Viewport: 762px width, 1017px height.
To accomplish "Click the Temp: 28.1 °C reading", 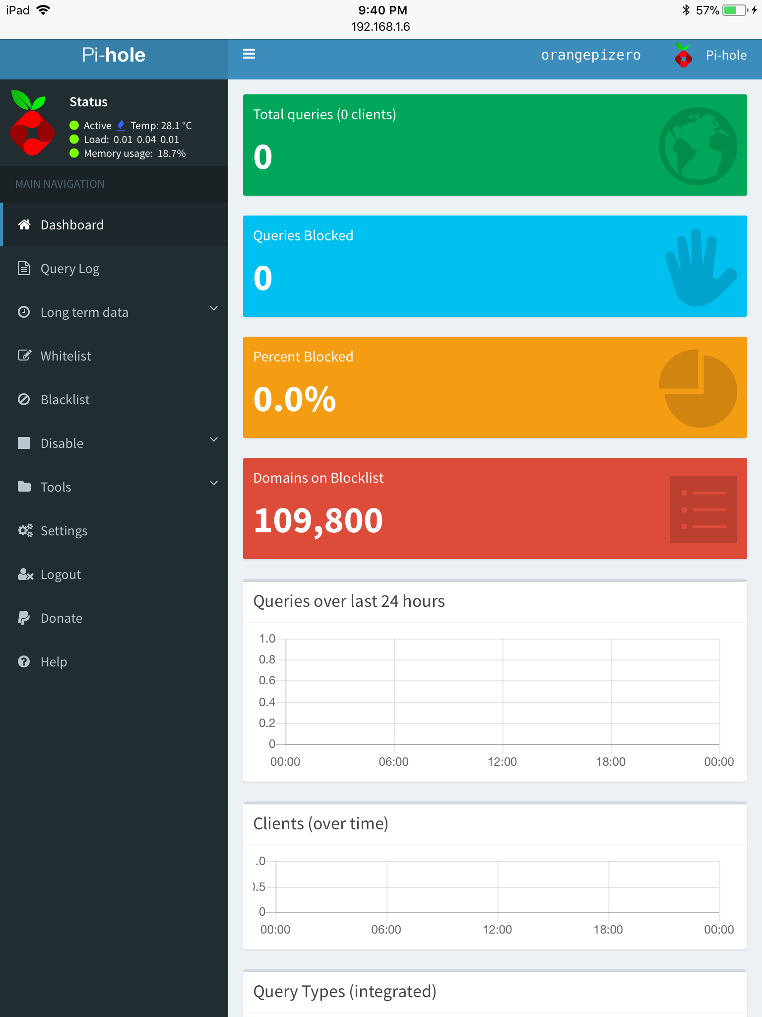I will click(x=161, y=126).
